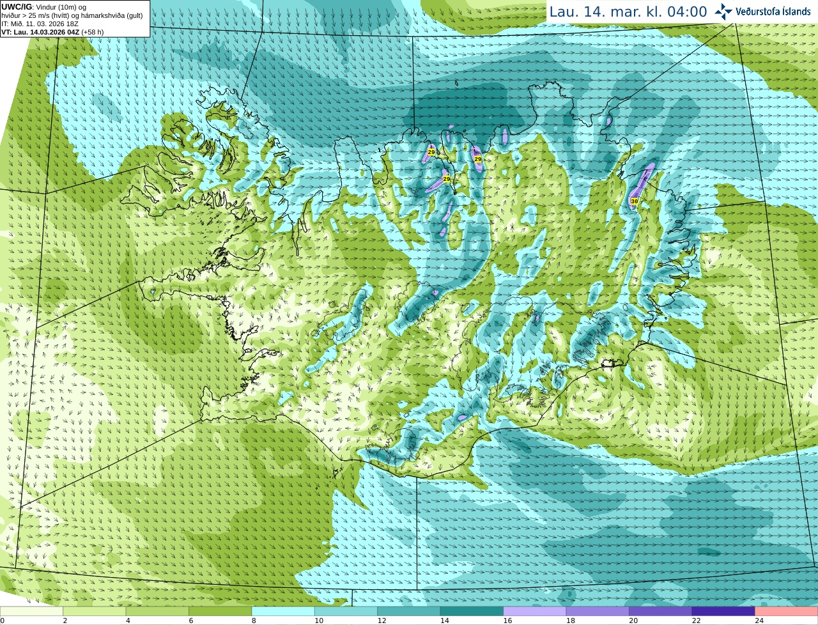Screen dimensions: 818x625
Task: Click the legend scale label 10
Action: point(319,621)
